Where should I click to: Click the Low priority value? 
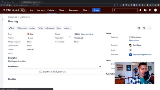point(30,38)
